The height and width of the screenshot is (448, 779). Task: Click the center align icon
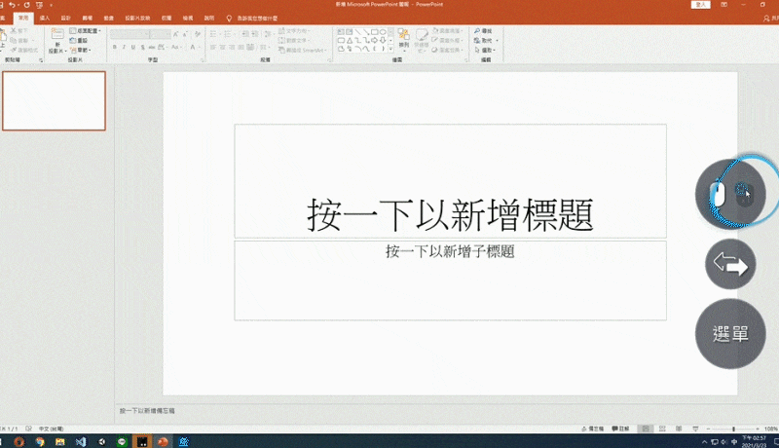[222, 47]
